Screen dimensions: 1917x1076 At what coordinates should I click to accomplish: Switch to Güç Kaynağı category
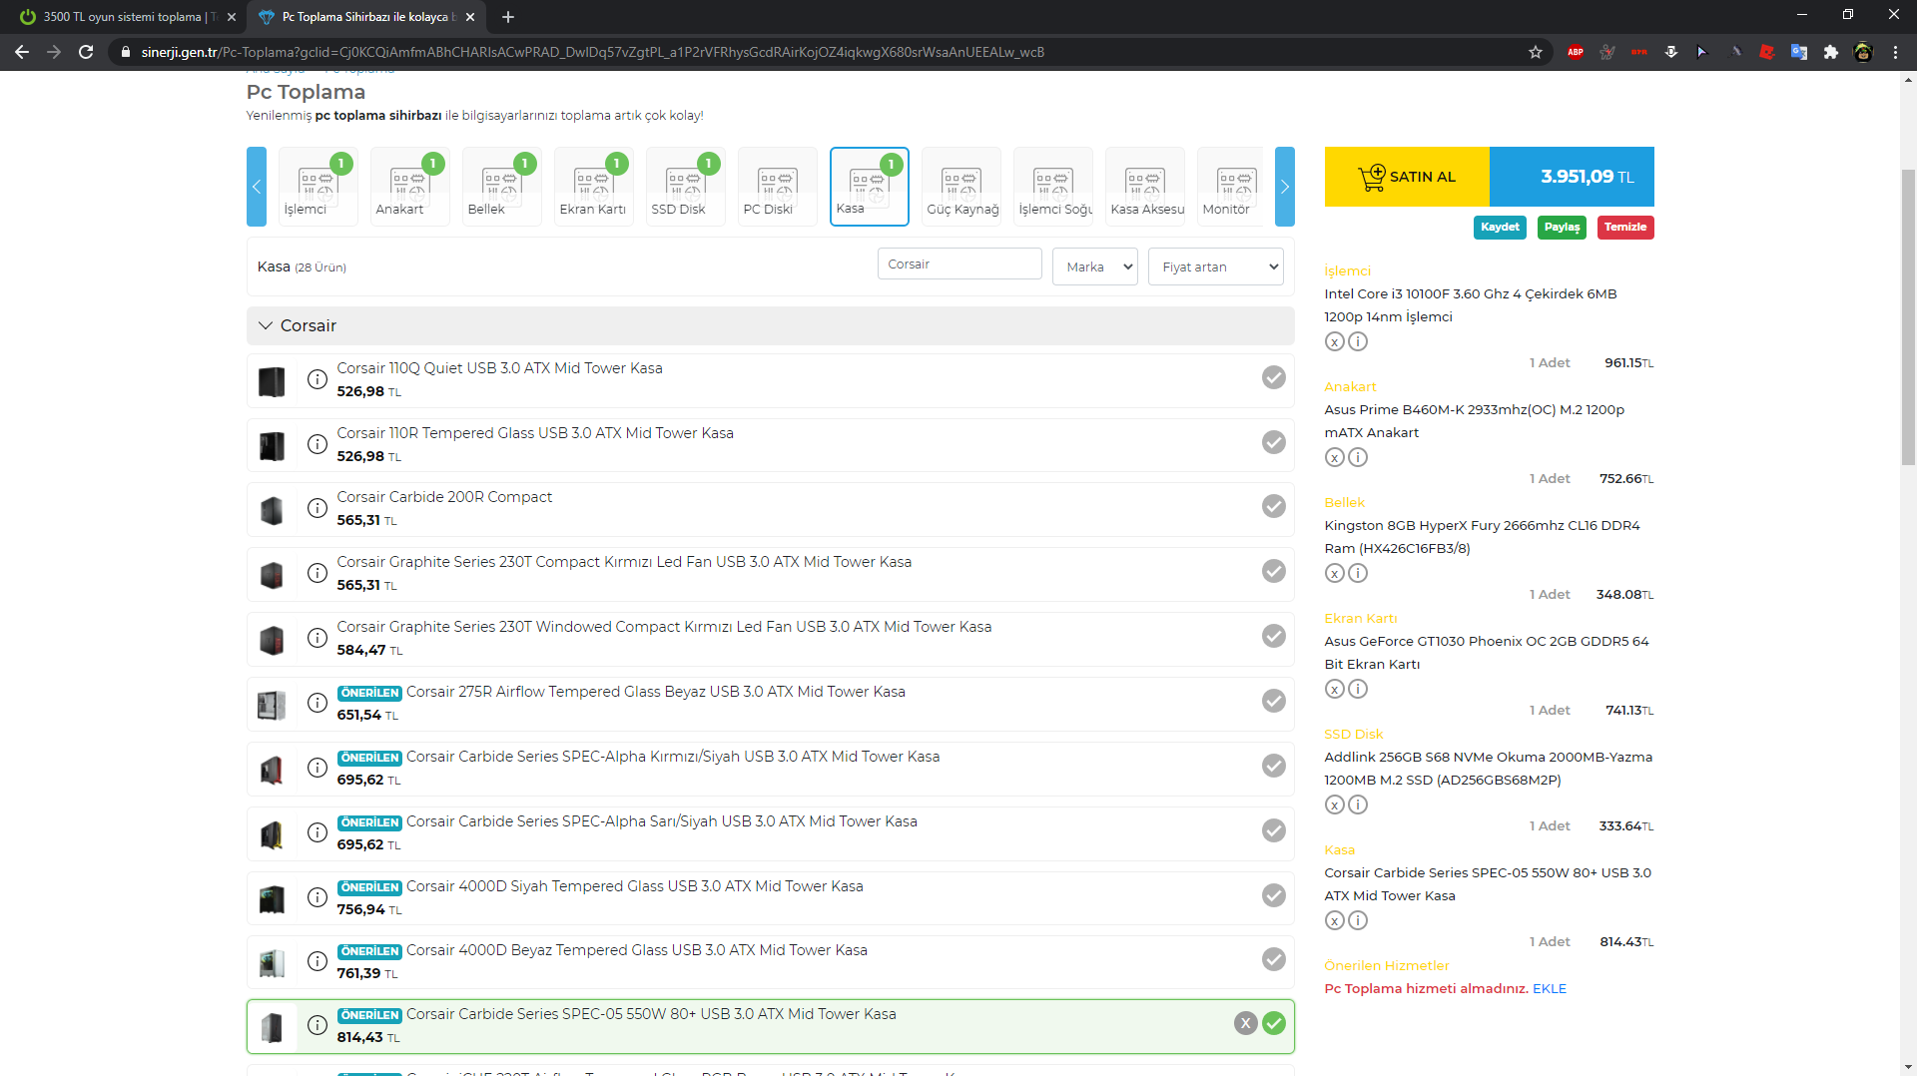coord(961,187)
